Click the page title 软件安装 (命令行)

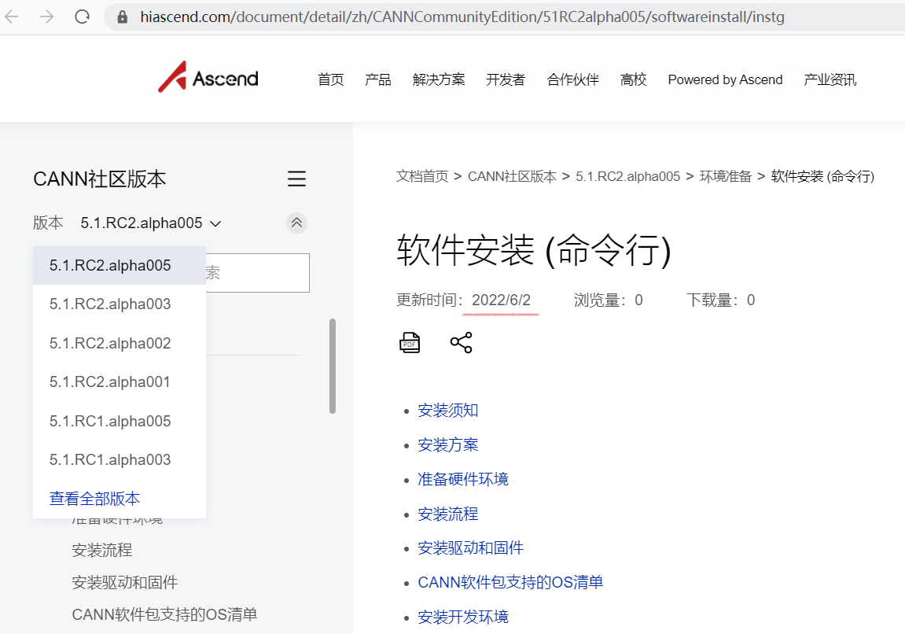(x=534, y=251)
